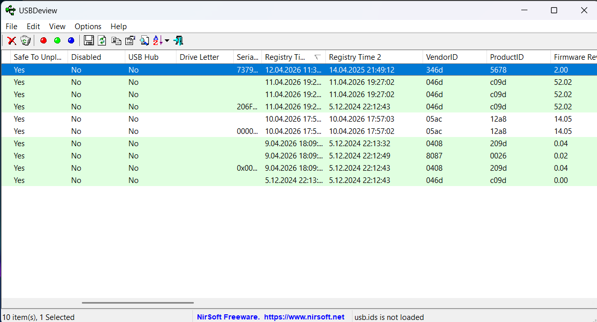Screen dimensions: 597x322
Task: Click the horizontal scrollbar thumb
Action: [138, 303]
